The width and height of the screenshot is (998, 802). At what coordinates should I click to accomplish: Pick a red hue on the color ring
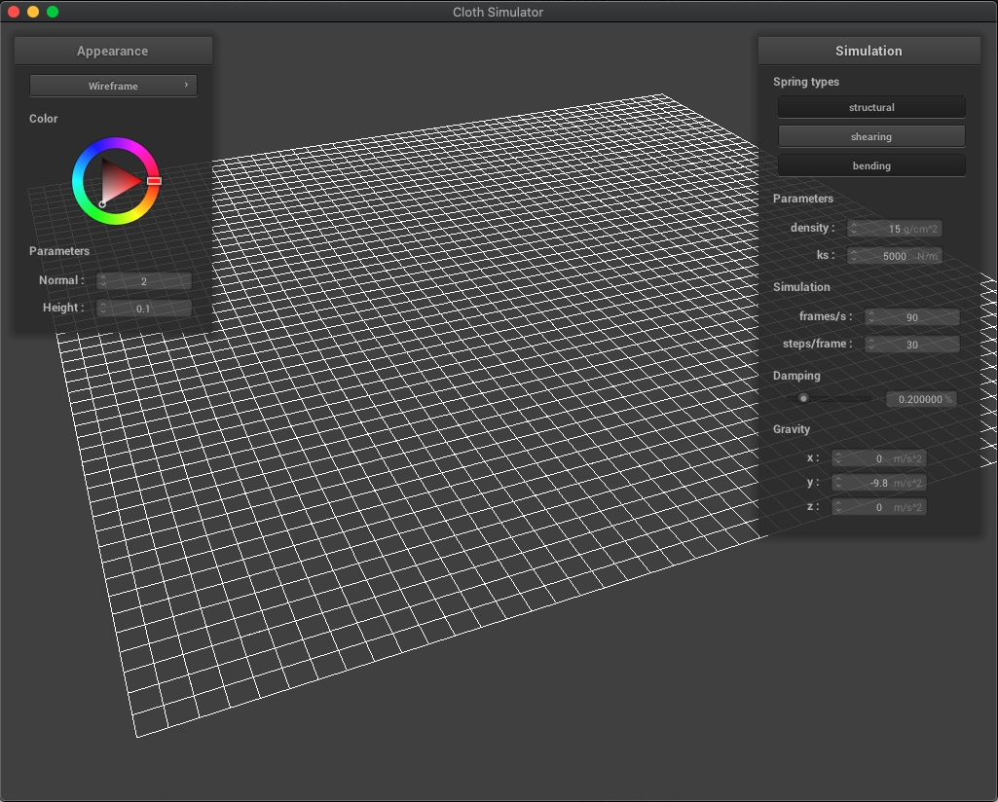pos(152,181)
